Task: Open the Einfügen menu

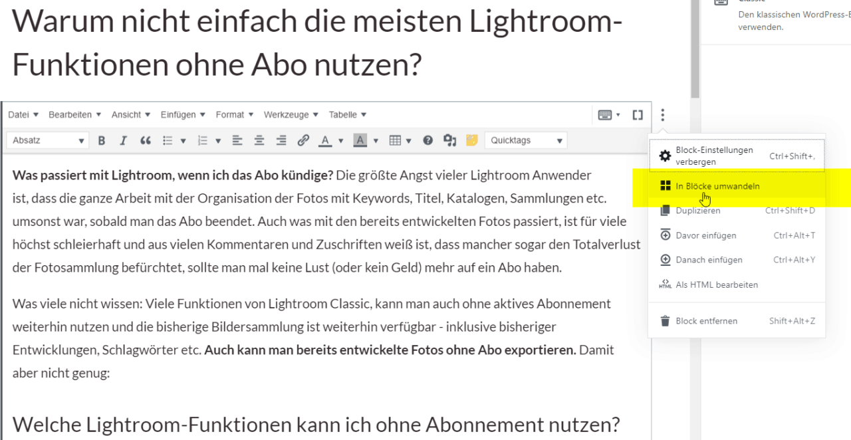Action: pos(183,114)
